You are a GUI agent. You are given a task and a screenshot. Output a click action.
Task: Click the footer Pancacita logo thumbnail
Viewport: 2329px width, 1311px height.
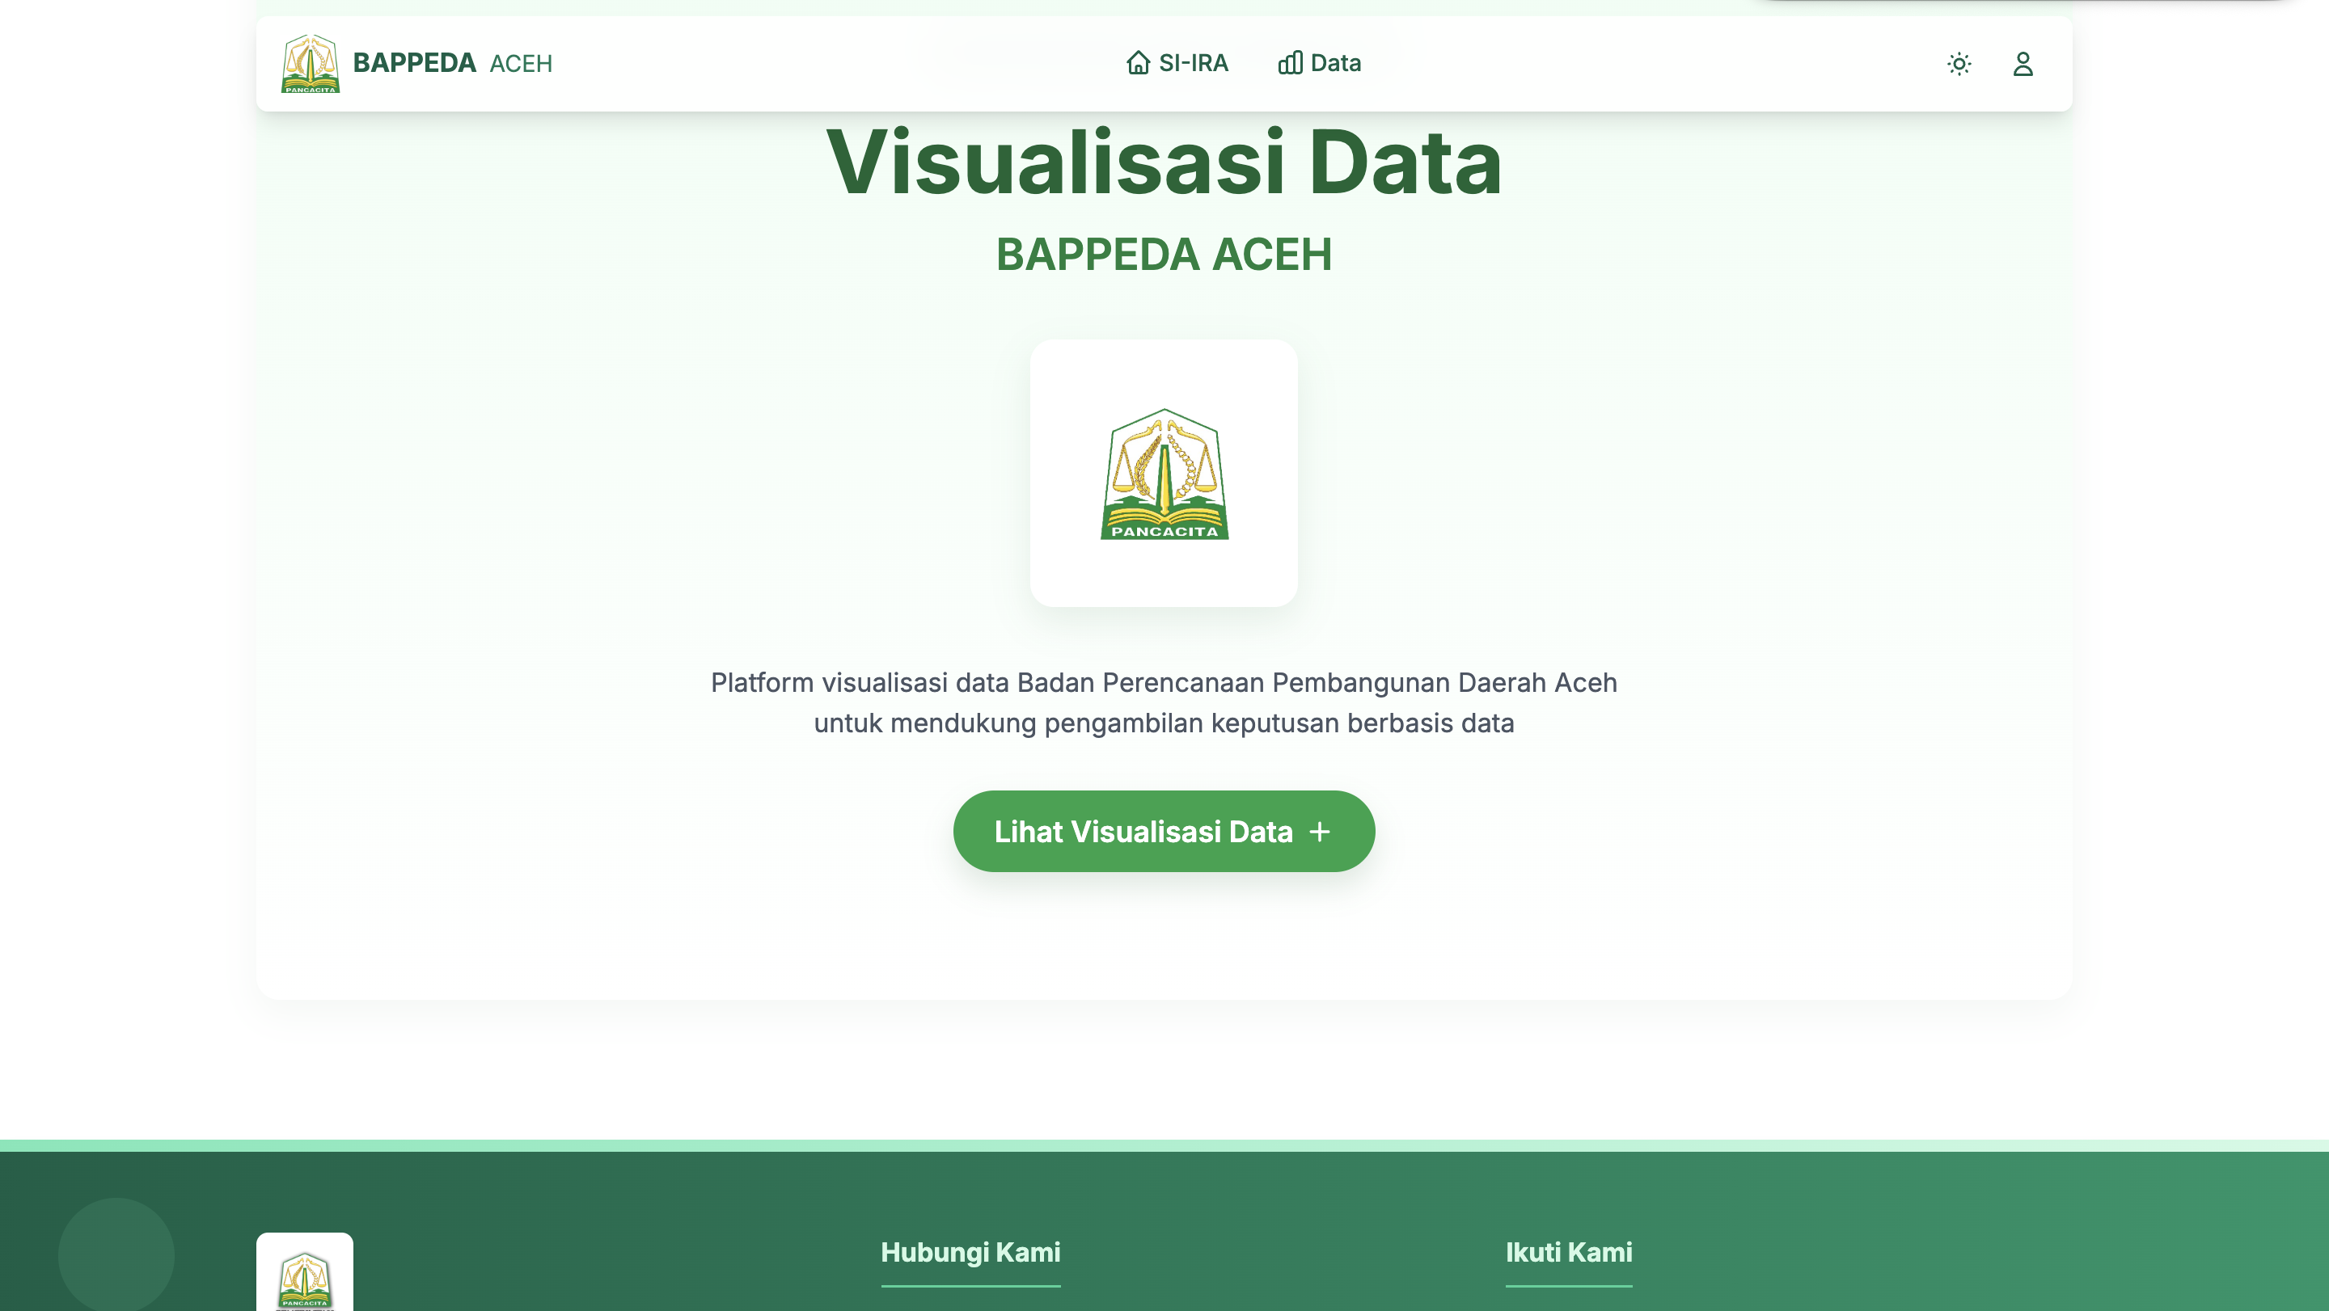(x=305, y=1278)
